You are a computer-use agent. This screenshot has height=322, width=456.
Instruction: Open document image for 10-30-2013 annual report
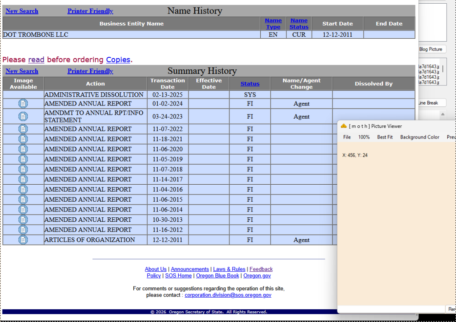(23, 220)
